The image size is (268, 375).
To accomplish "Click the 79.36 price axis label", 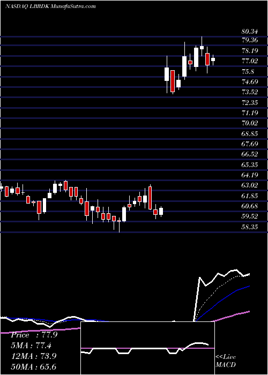I will tap(250, 40).
